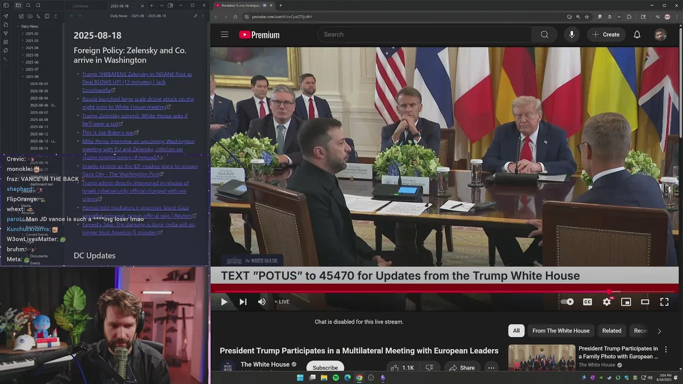Open command palette terminal icon in Obsidian
This screenshot has height=384, width=683.
coord(6,59)
